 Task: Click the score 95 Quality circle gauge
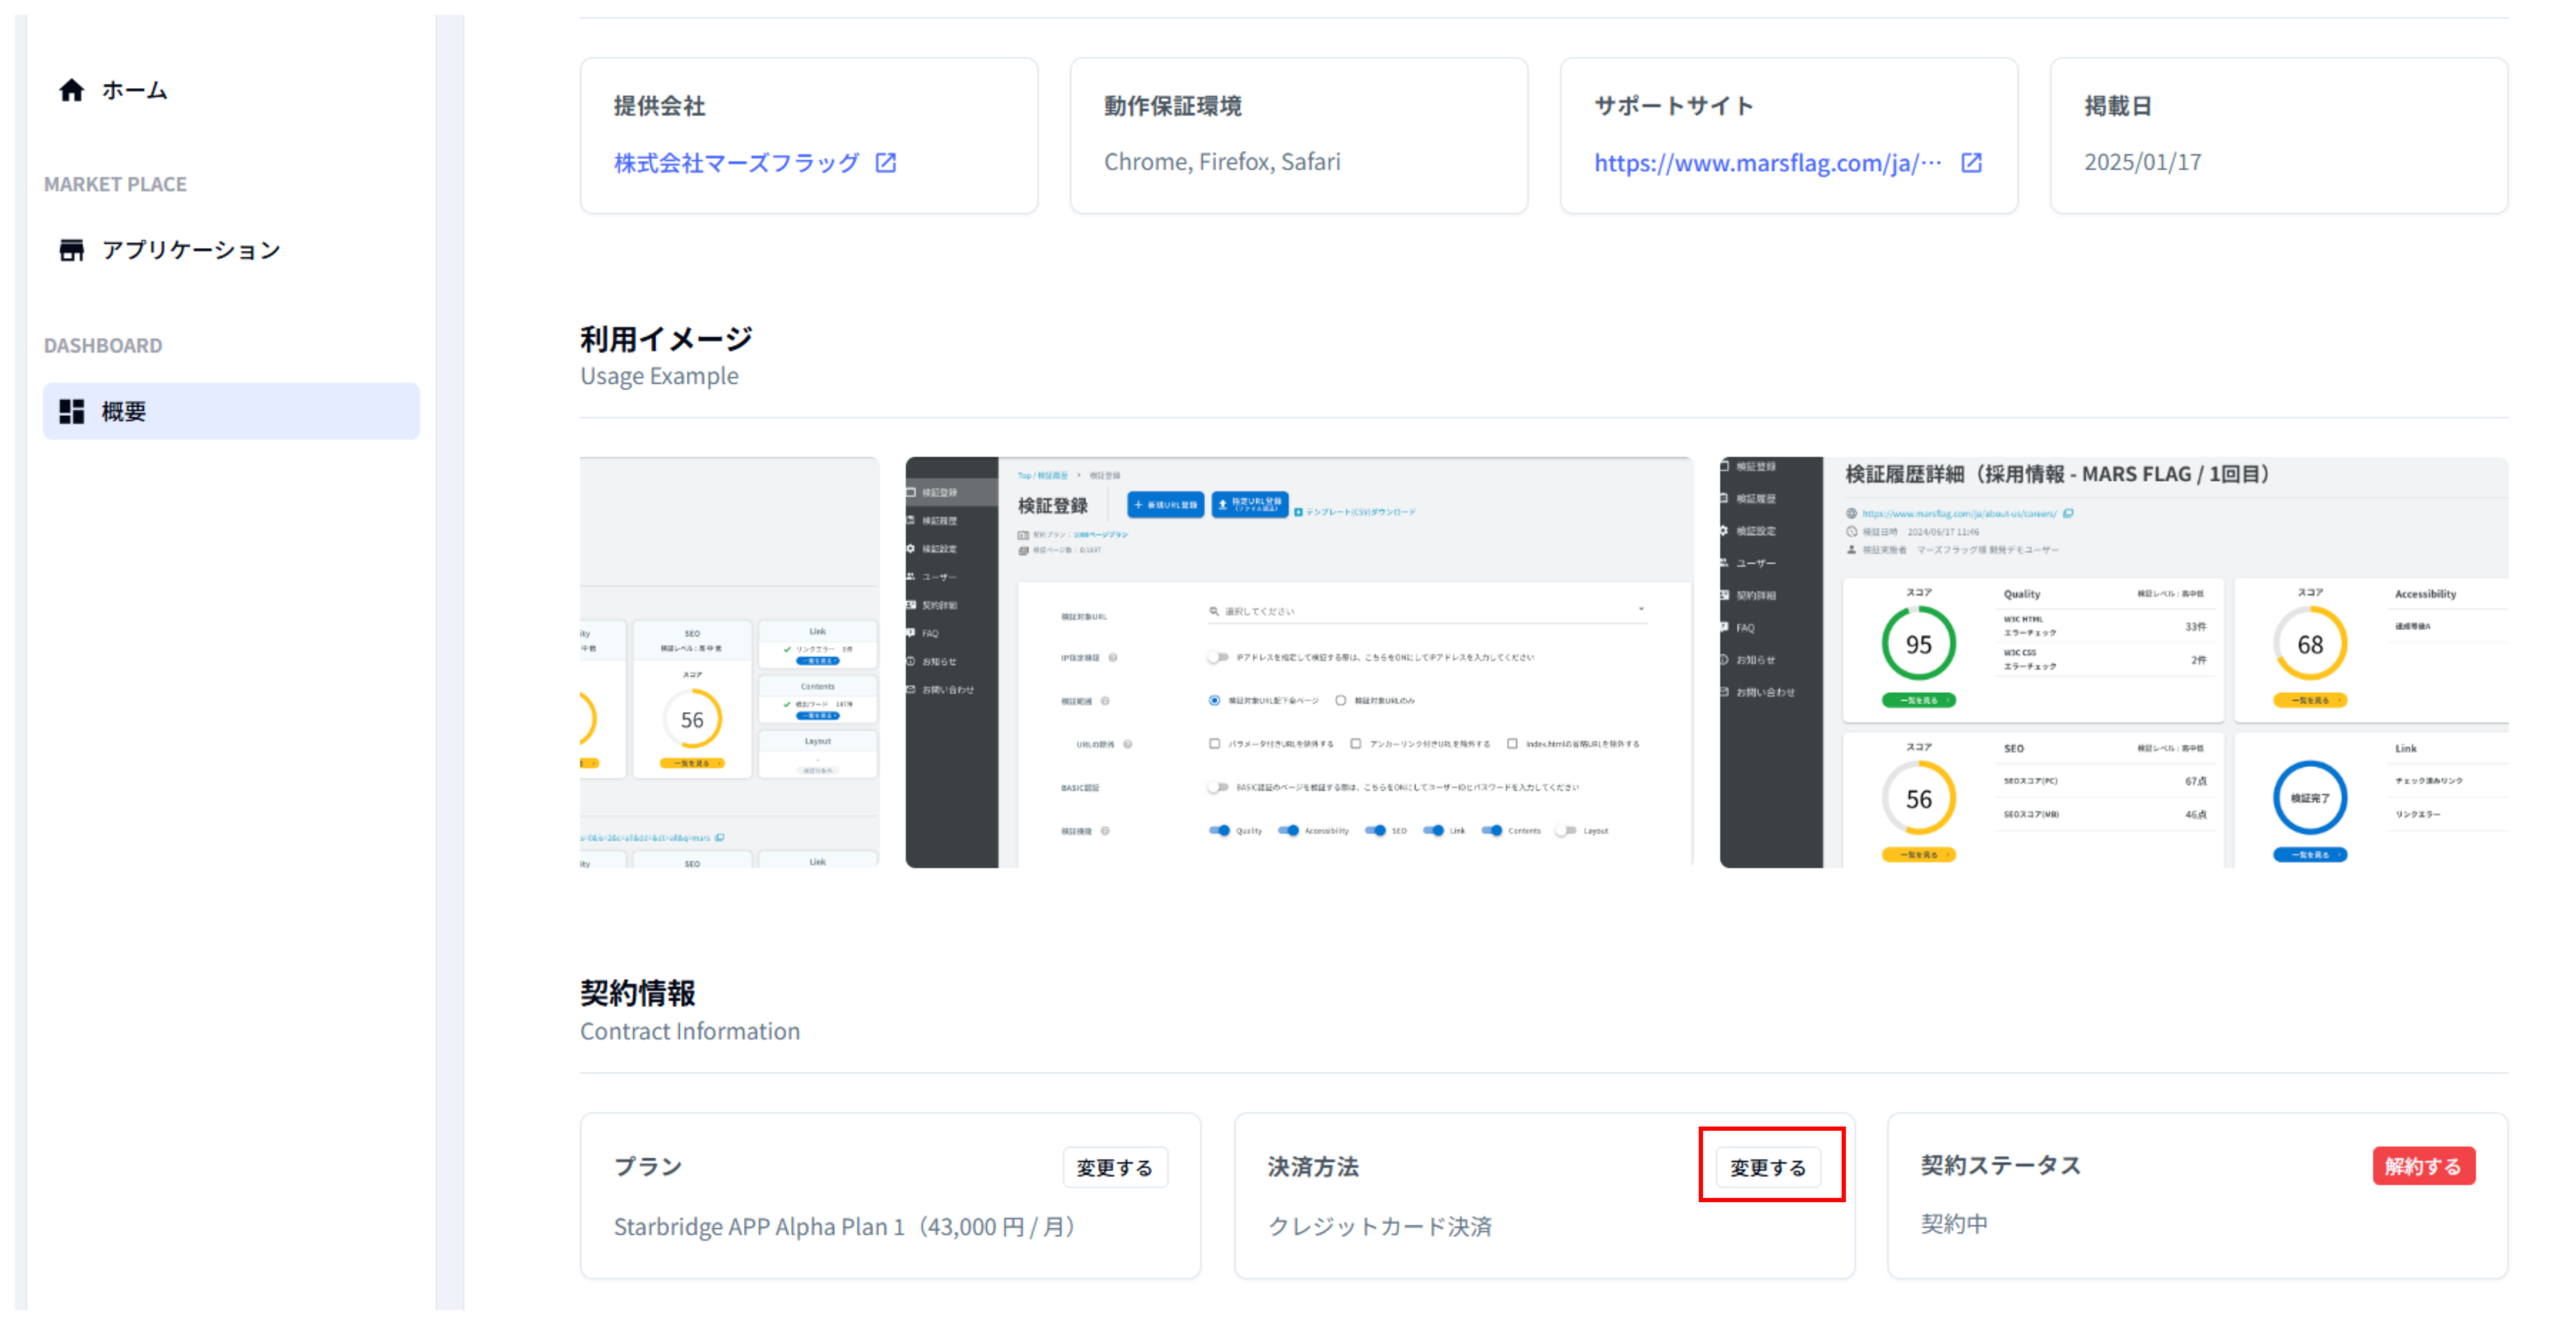click(x=1918, y=644)
